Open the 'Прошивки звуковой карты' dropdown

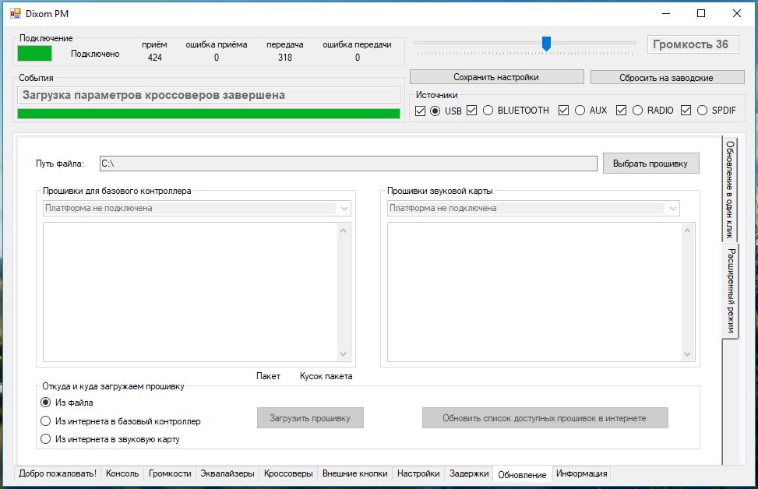click(x=672, y=209)
